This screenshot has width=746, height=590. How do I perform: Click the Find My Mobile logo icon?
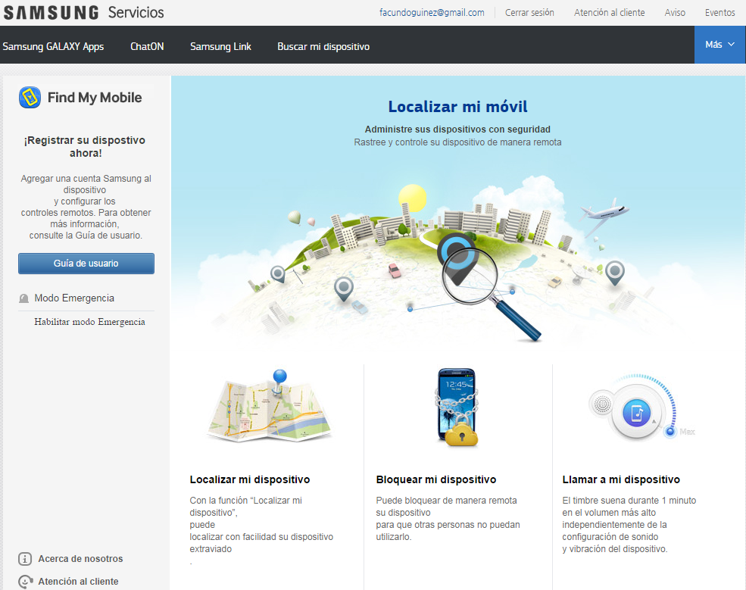click(x=30, y=98)
